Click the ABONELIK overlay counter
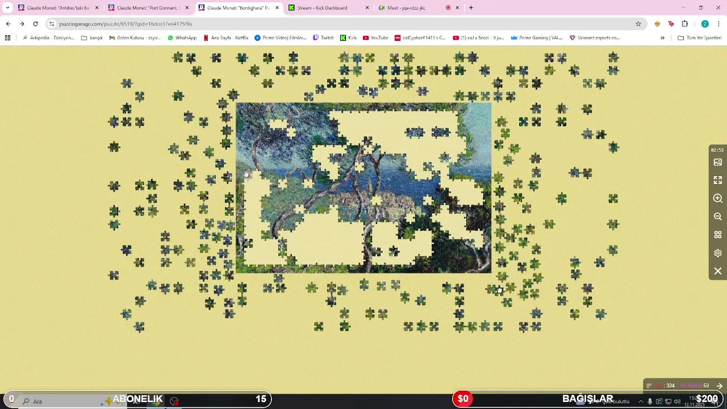 click(x=137, y=399)
